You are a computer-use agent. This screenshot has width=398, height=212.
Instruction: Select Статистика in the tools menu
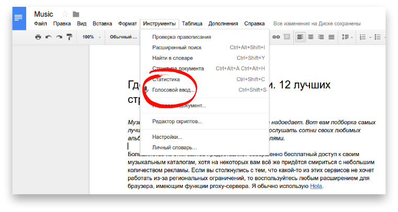166,79
